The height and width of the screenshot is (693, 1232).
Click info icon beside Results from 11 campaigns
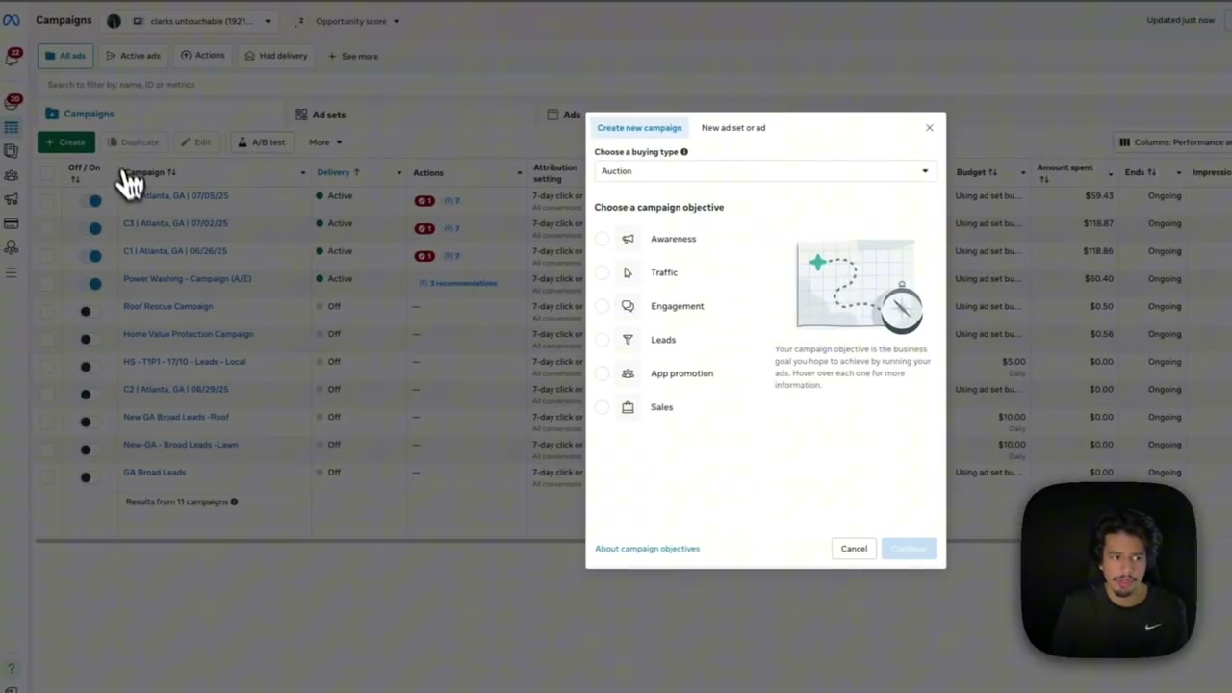click(234, 501)
